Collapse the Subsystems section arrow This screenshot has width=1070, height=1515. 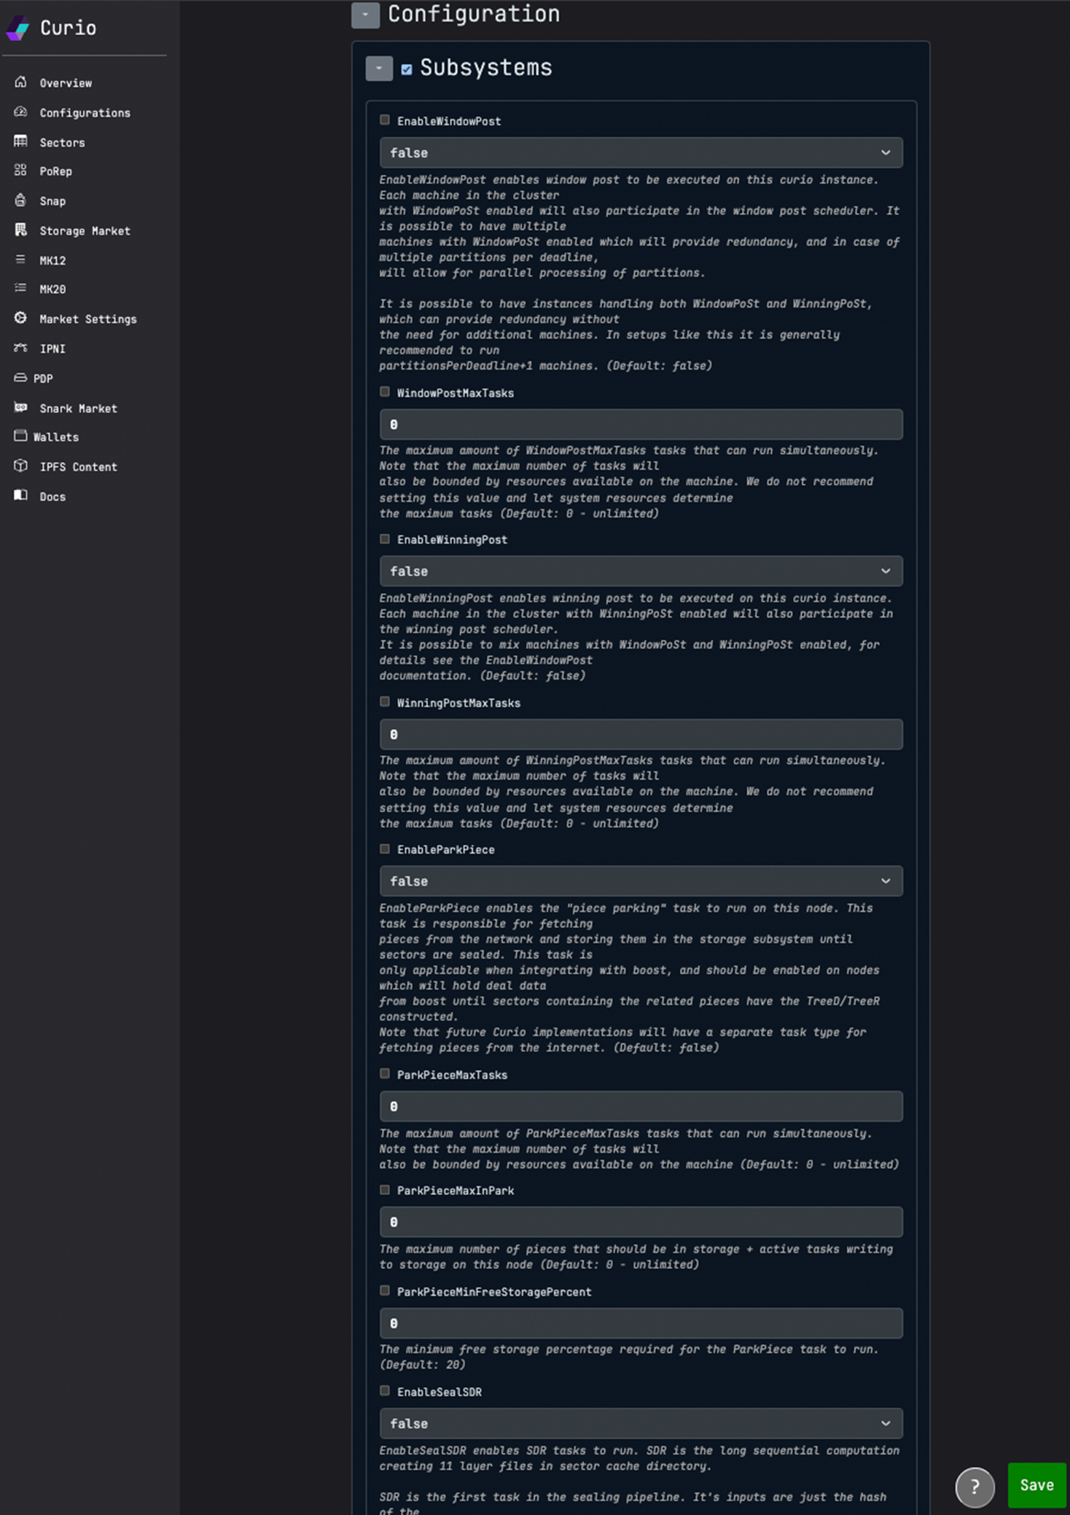(x=379, y=69)
